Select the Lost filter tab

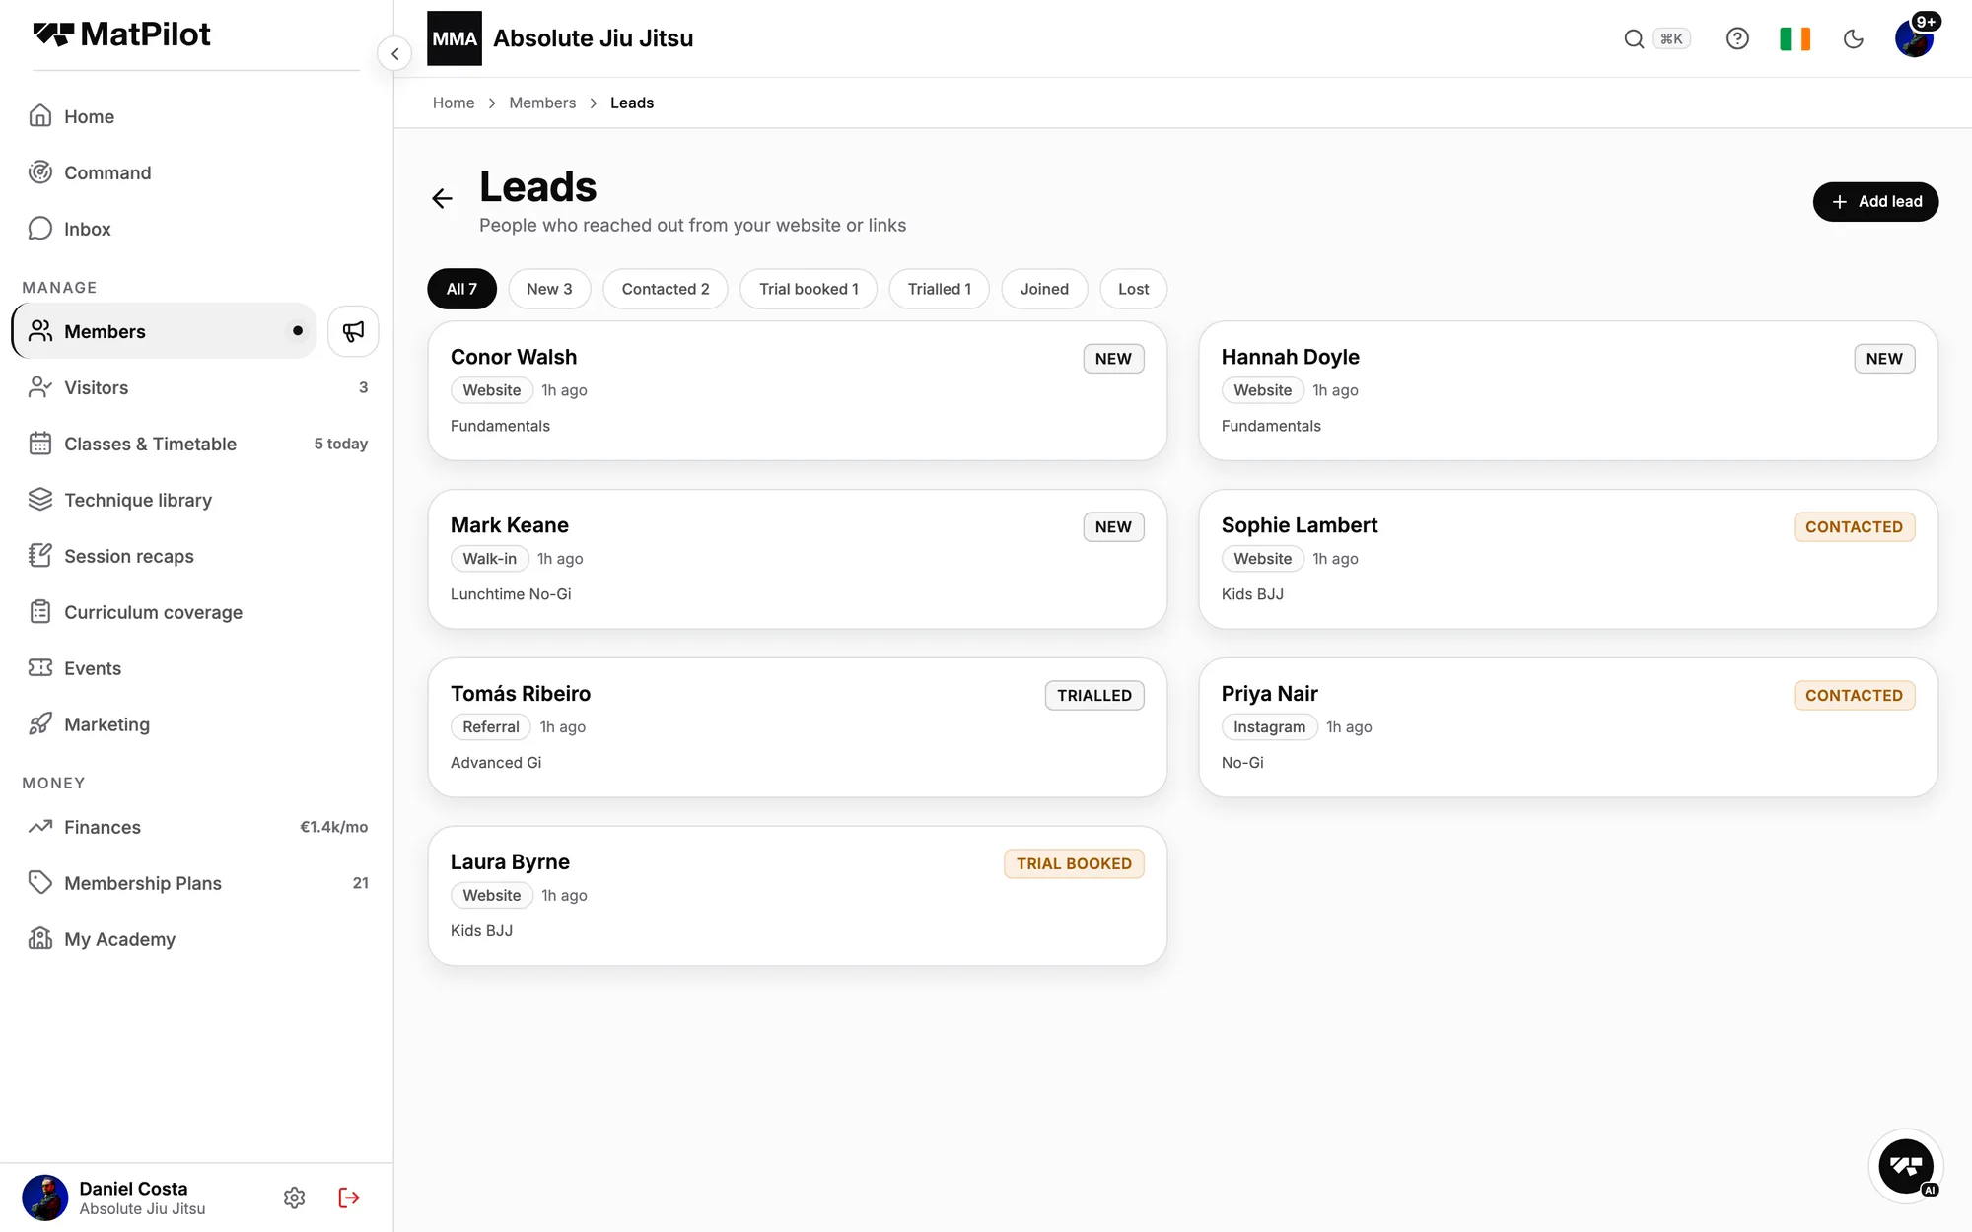(1133, 289)
